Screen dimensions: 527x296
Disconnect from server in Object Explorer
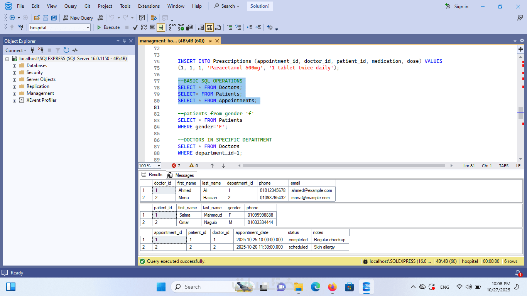tap(41, 50)
